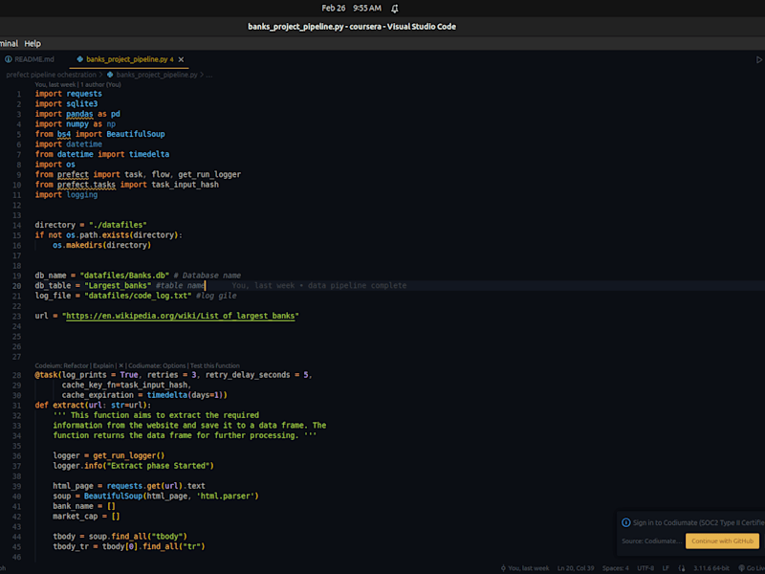
Task: Click the 'datafiles/Banks.db' string on line 19
Action: (124, 276)
